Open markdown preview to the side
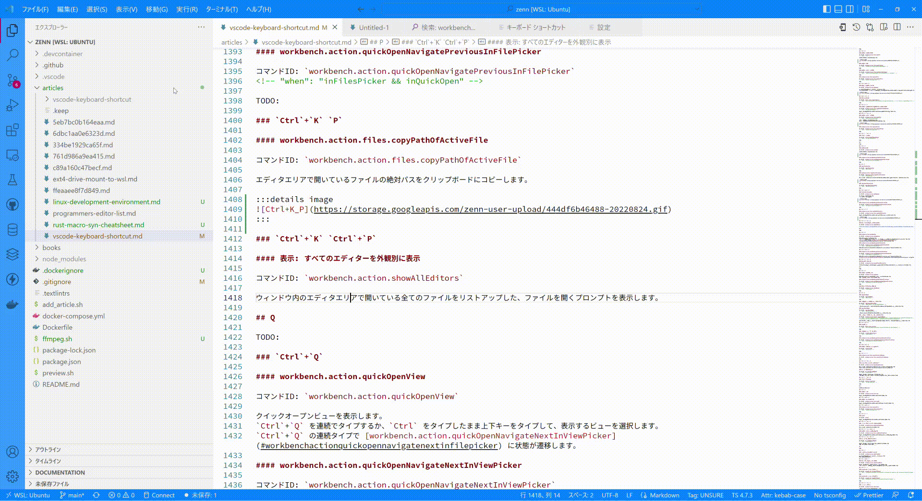The width and height of the screenshot is (922, 501). click(884, 27)
